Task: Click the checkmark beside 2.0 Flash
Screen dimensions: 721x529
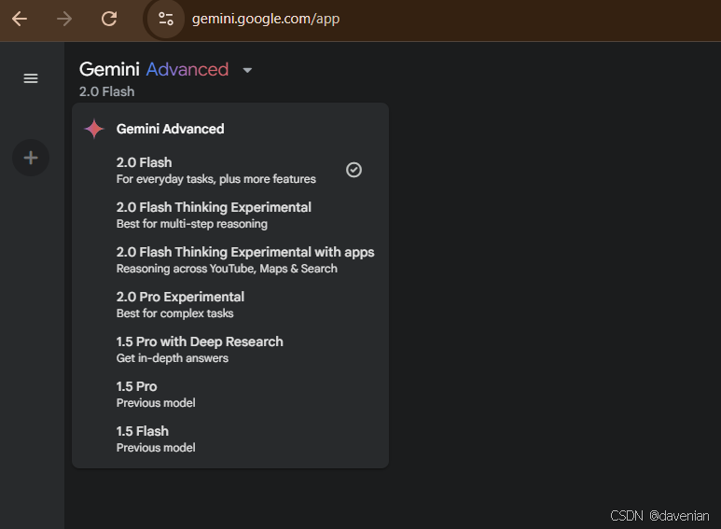Action: [354, 170]
